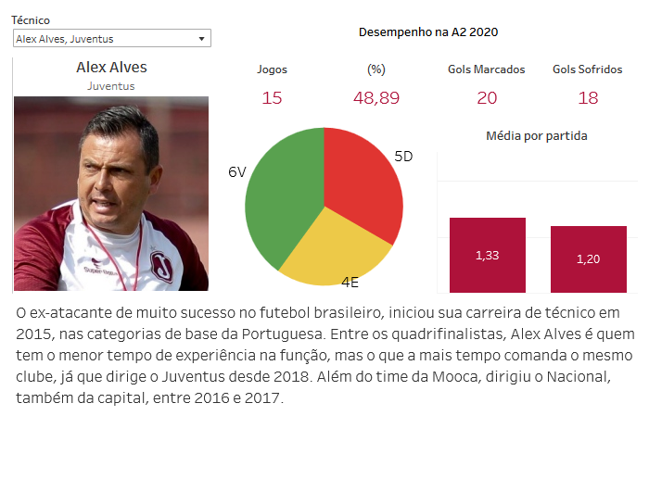Click the 1,33 goals scored bar
The image size is (649, 504).
point(487,256)
